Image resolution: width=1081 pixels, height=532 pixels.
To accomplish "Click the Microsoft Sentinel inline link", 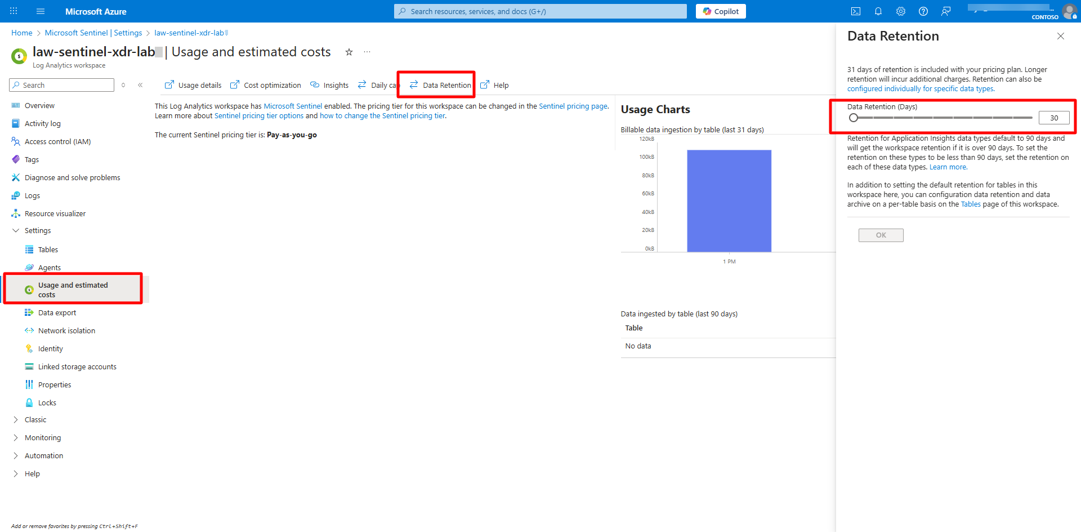I will (x=293, y=106).
